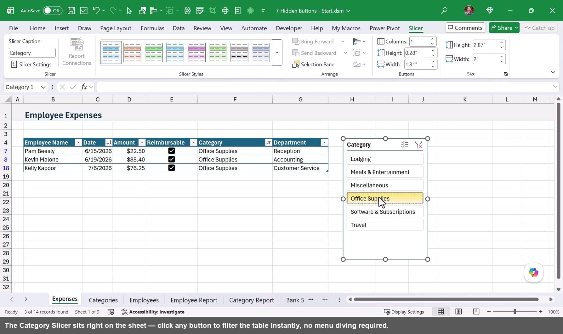The width and height of the screenshot is (563, 334).
Task: Select the pointer cursor toolbar icon
Action: coord(129,11)
